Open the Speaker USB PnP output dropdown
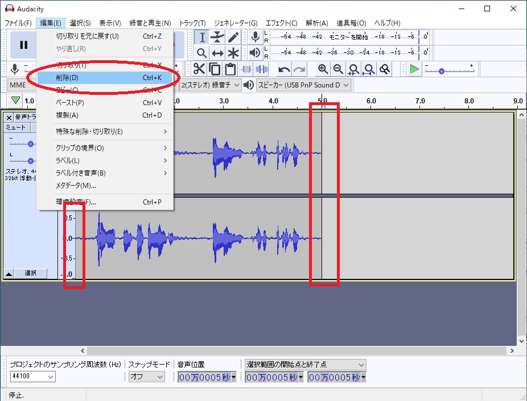 [303, 85]
